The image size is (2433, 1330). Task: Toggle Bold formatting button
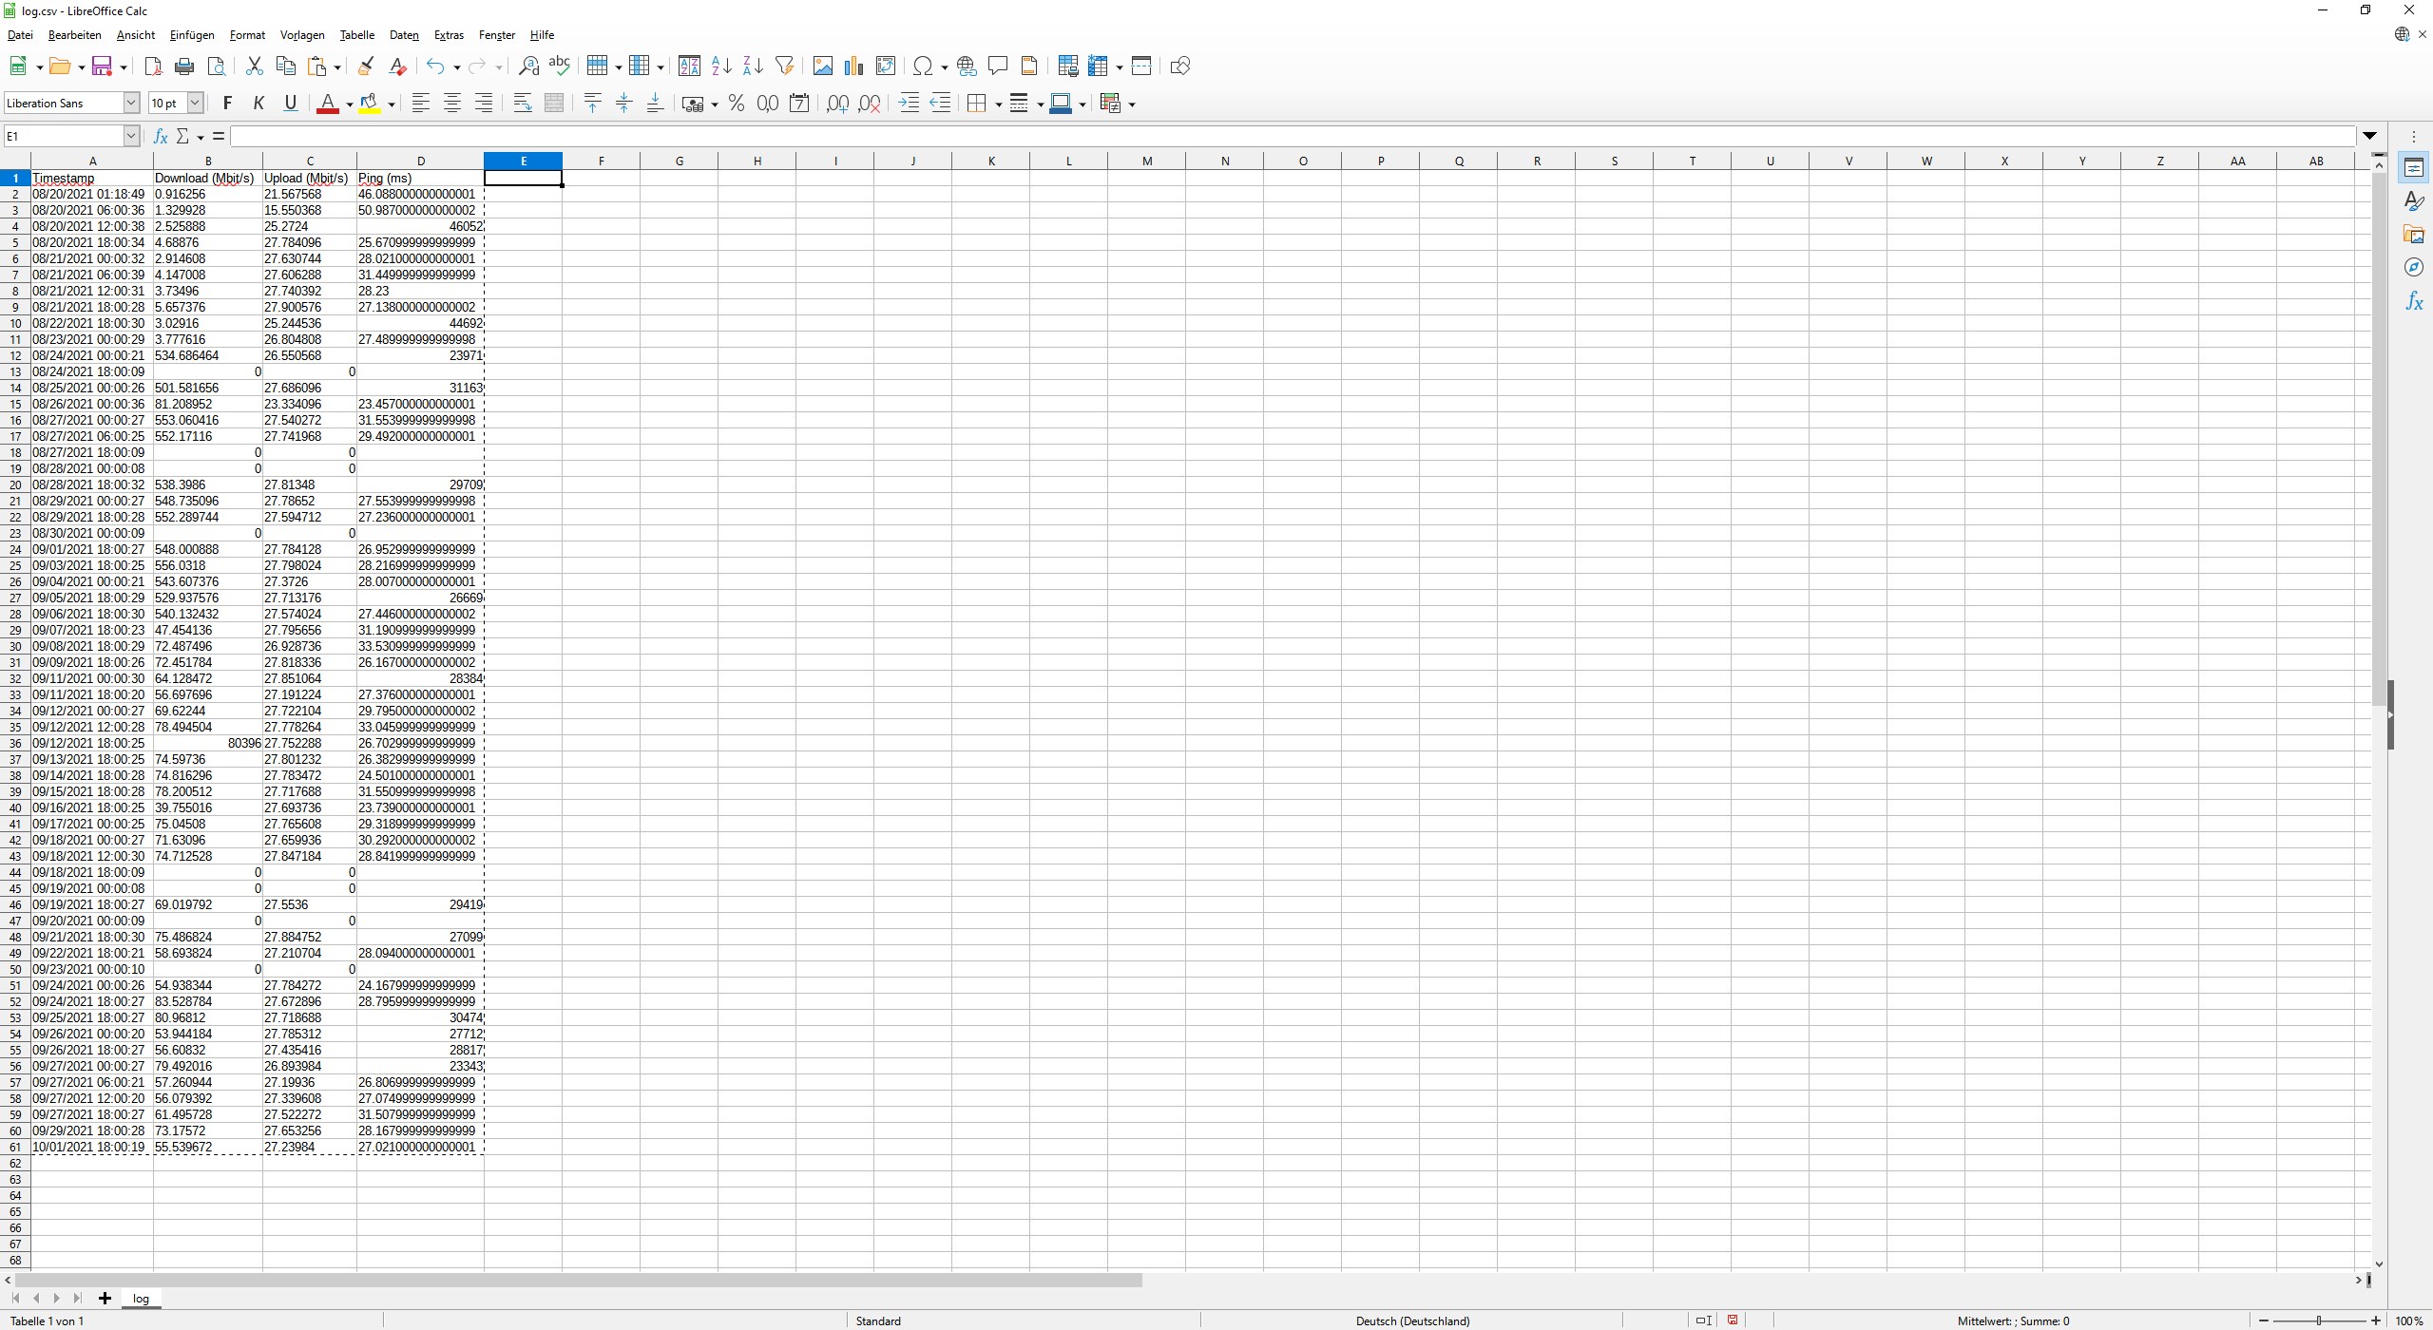227,104
